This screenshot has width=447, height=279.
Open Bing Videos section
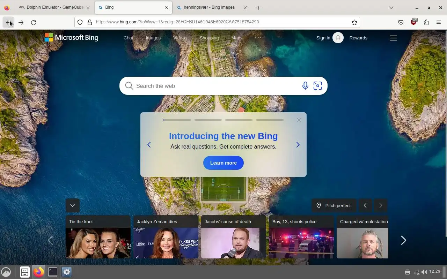(180, 38)
